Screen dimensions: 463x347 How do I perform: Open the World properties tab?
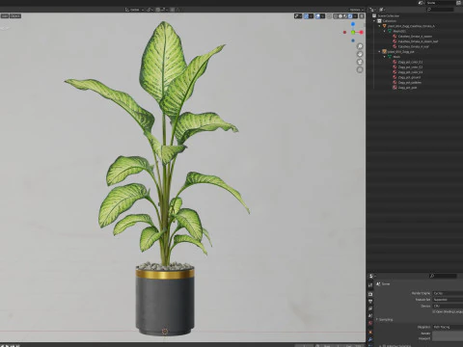coord(370,323)
